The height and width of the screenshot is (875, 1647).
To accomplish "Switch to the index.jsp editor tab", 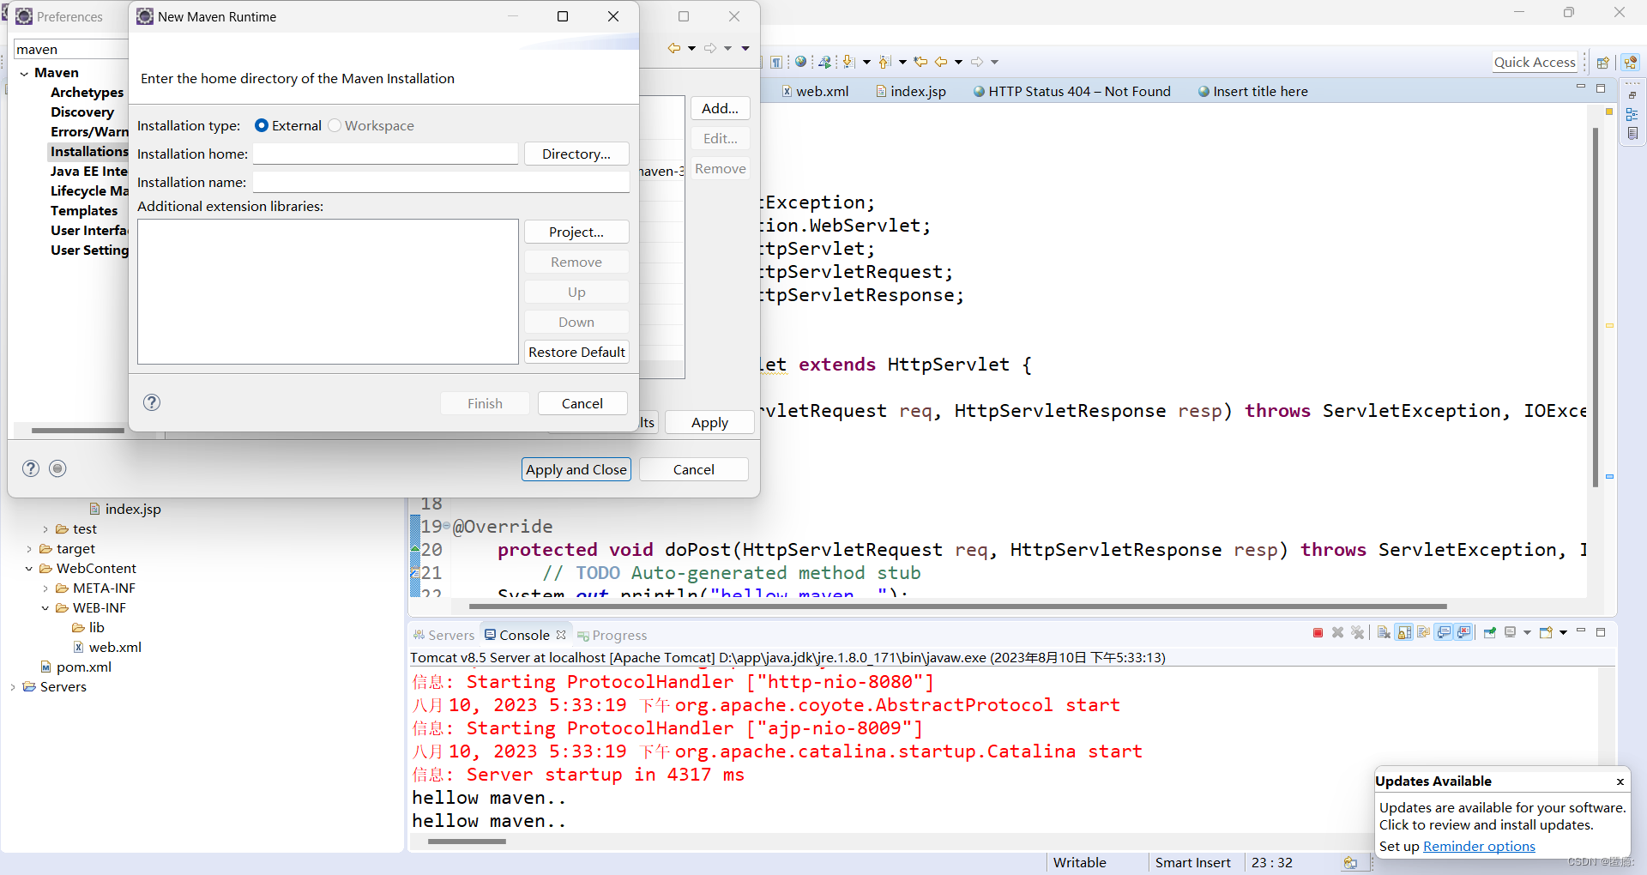I will [910, 91].
